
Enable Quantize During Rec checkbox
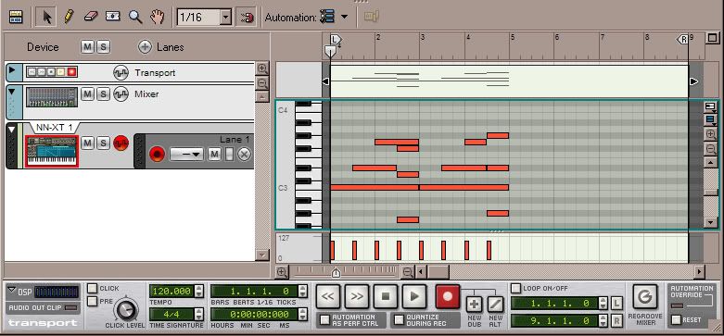pos(400,320)
